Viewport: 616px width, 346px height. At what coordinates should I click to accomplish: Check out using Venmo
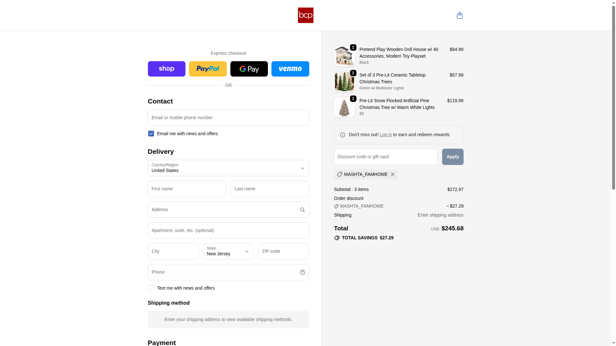[x=290, y=69]
